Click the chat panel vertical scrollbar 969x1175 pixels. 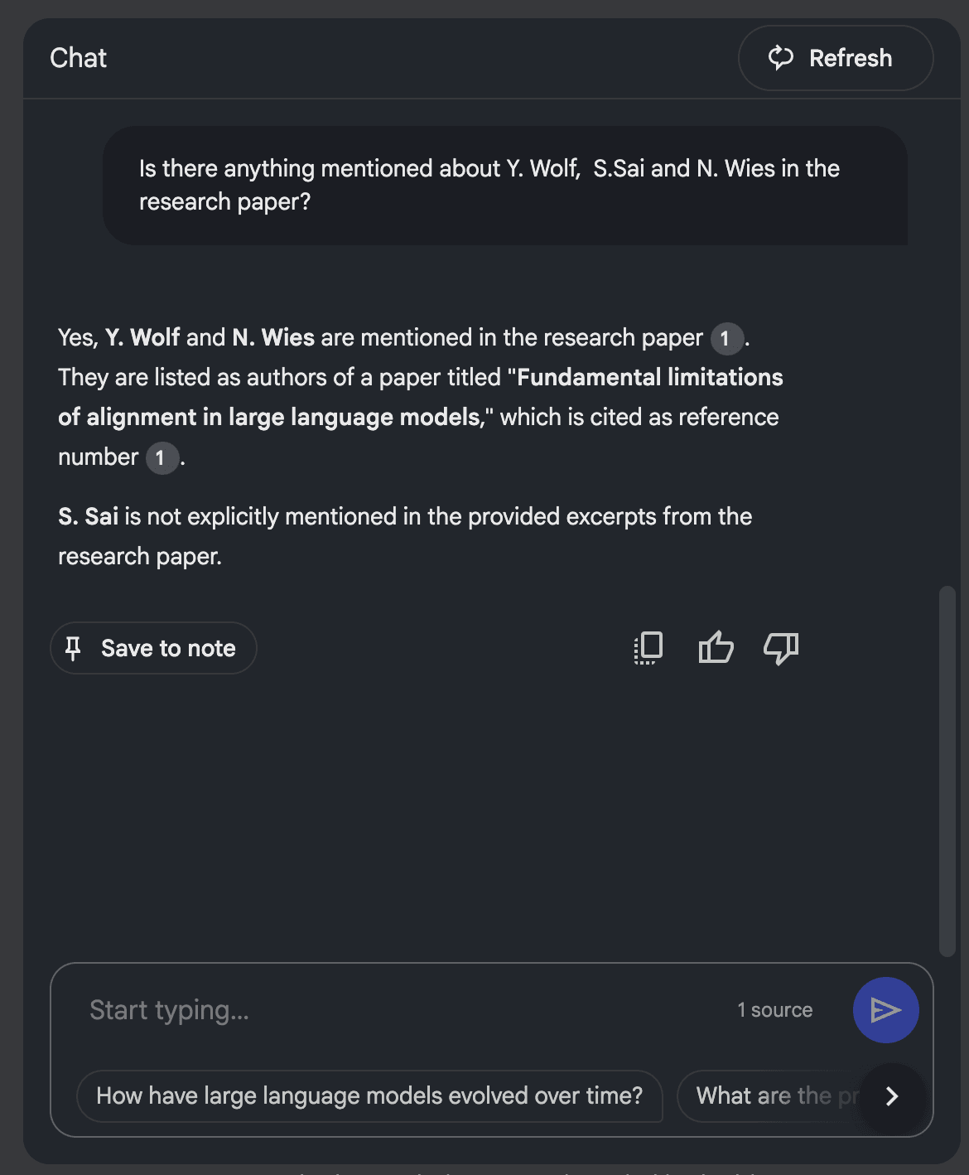click(x=947, y=771)
